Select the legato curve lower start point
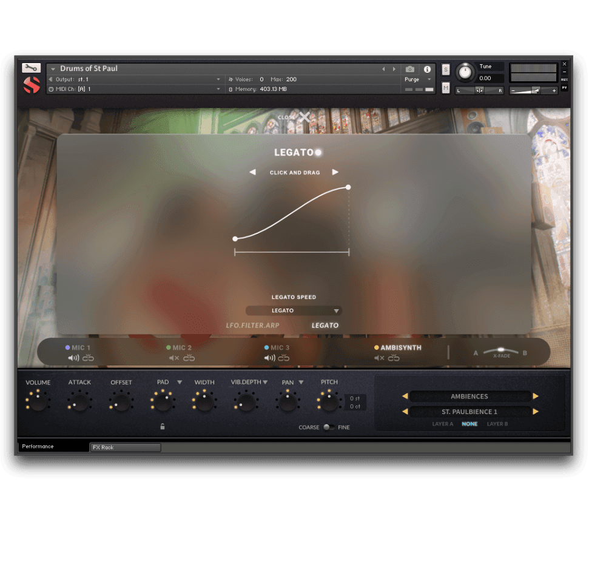589x588 pixels. click(x=235, y=239)
